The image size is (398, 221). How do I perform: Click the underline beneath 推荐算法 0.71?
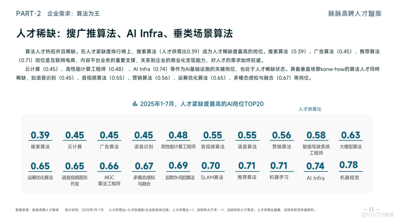(x=247, y=172)
